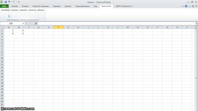Screen dimensions: 198x111
Task: Select row 13 header
Action: (x=2, y=68)
